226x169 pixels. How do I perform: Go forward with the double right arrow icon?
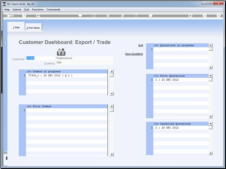click(122, 16)
